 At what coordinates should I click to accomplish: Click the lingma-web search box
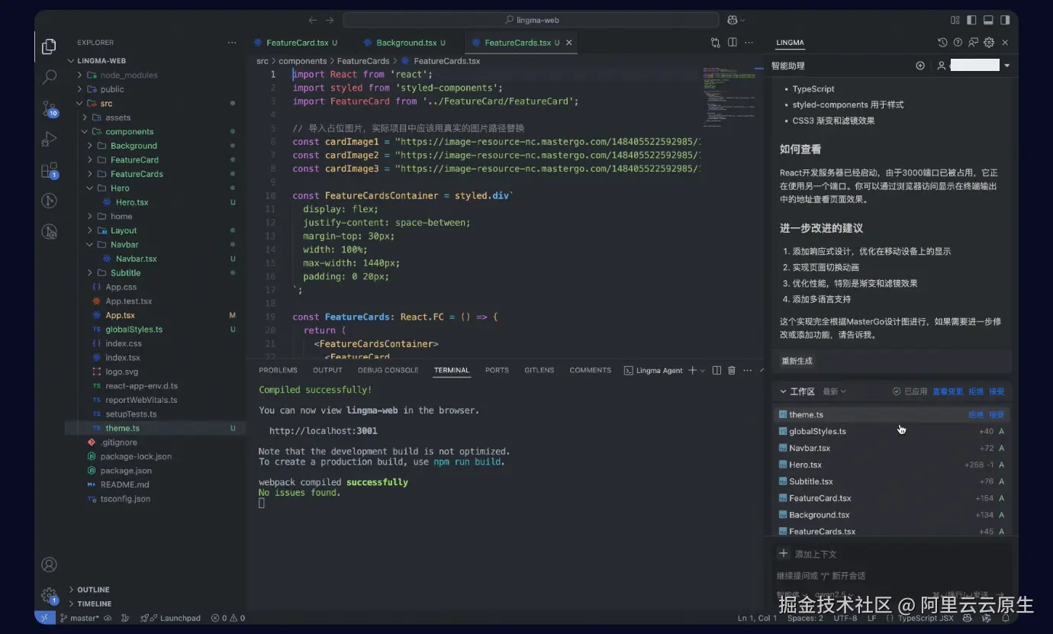tap(531, 21)
